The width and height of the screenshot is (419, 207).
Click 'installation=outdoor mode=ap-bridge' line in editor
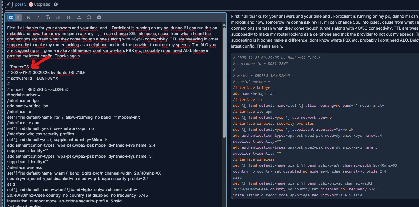point(66,201)
